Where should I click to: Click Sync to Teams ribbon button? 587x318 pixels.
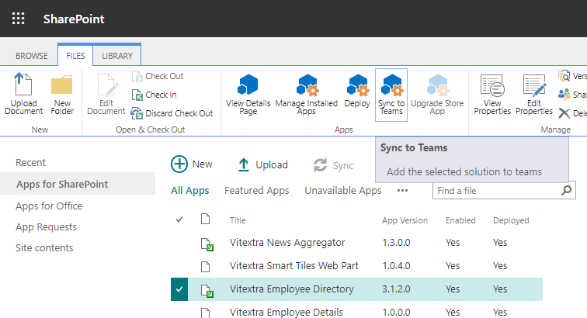click(x=391, y=95)
